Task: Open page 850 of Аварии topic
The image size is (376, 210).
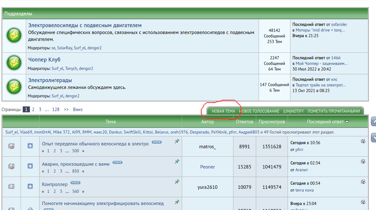Action: [x=76, y=171]
